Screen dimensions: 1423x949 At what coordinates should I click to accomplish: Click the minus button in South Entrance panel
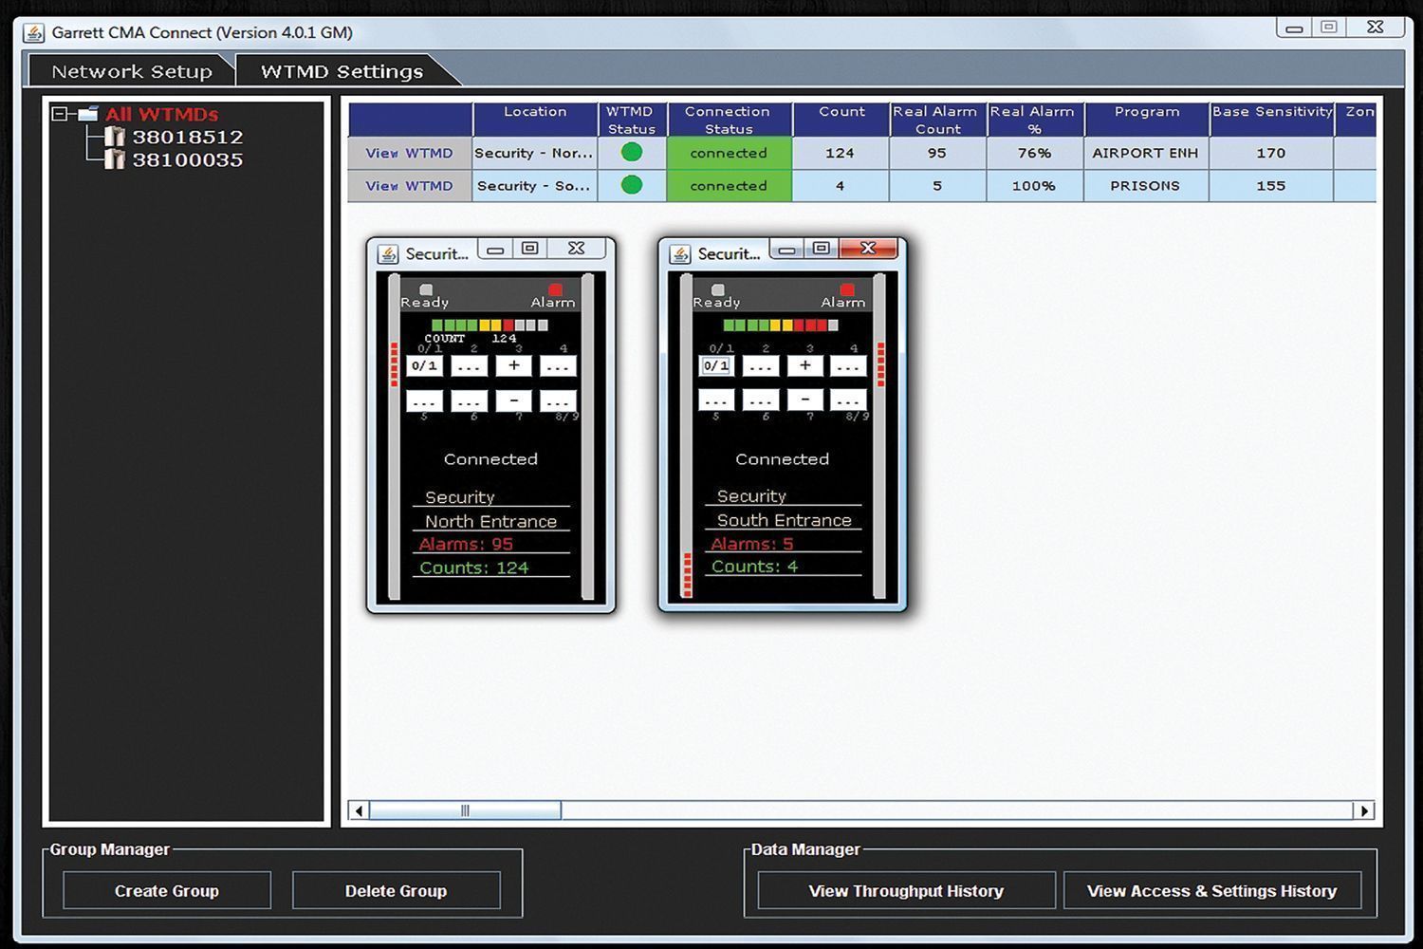tap(805, 400)
